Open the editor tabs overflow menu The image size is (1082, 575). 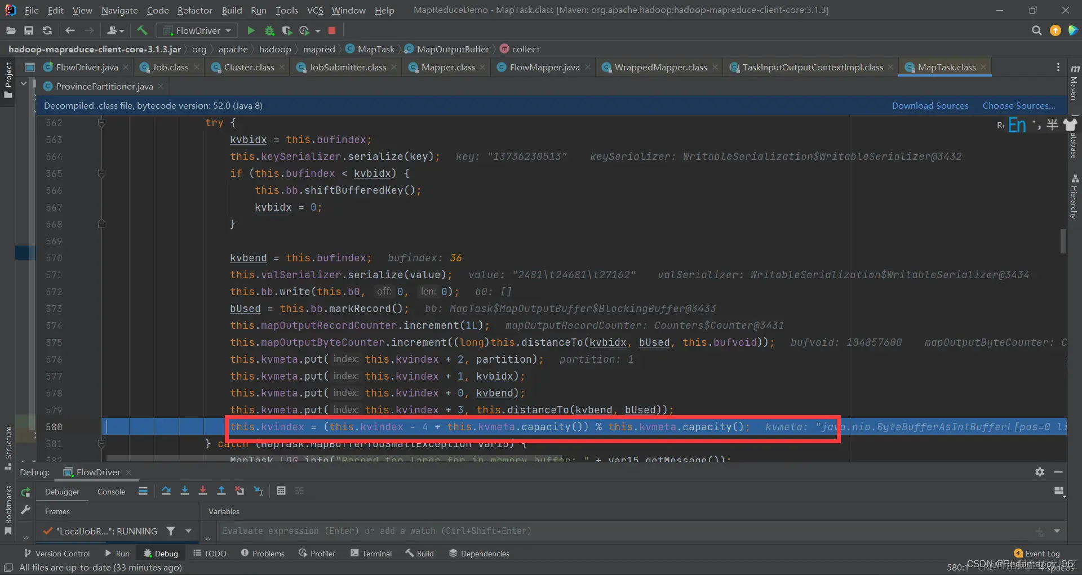pyautogui.click(x=1058, y=67)
